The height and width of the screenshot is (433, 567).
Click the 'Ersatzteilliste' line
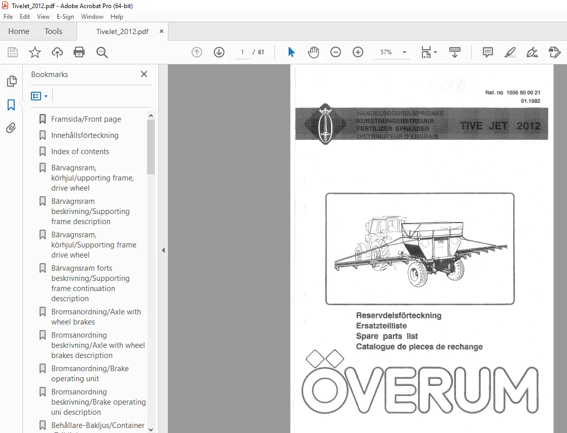click(381, 326)
